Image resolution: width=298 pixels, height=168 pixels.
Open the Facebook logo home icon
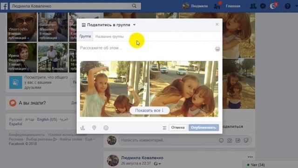(x=4, y=6)
